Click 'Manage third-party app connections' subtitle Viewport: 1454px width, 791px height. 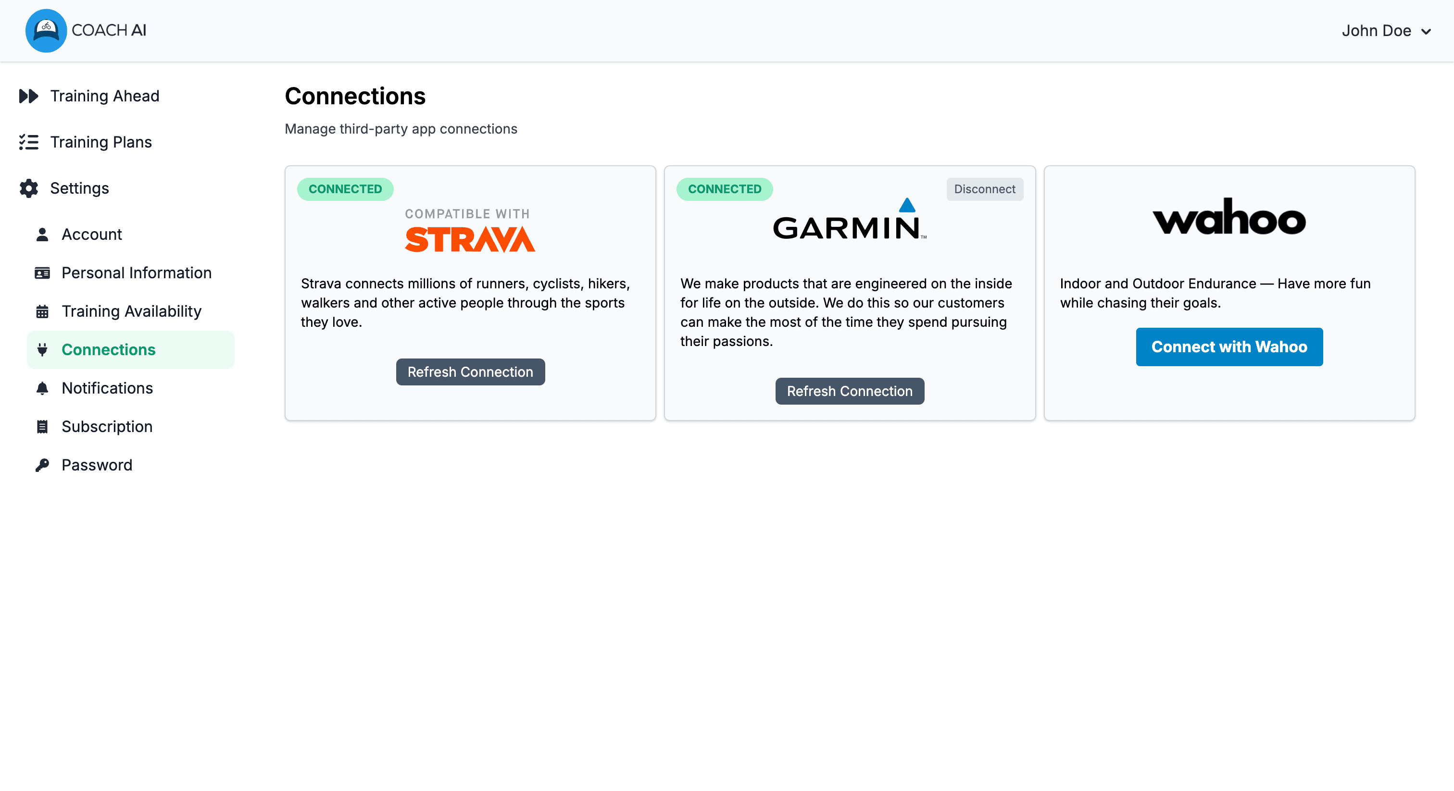[x=401, y=129]
